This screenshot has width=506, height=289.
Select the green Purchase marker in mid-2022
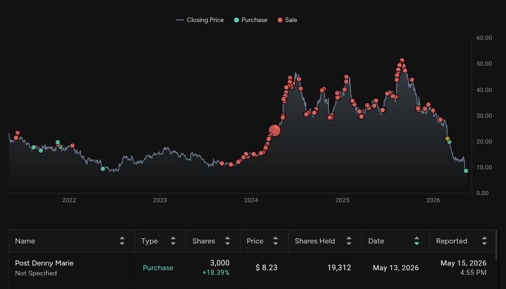pos(103,169)
